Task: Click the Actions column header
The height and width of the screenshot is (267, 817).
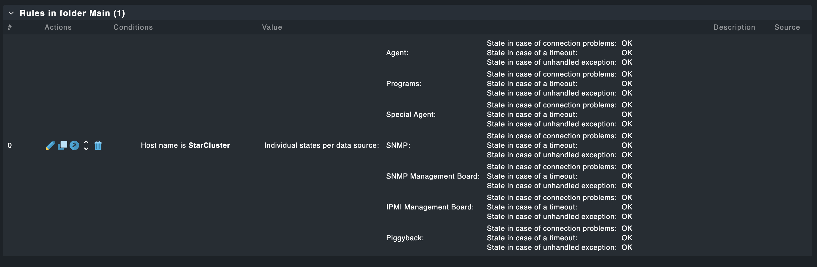Action: 58,27
